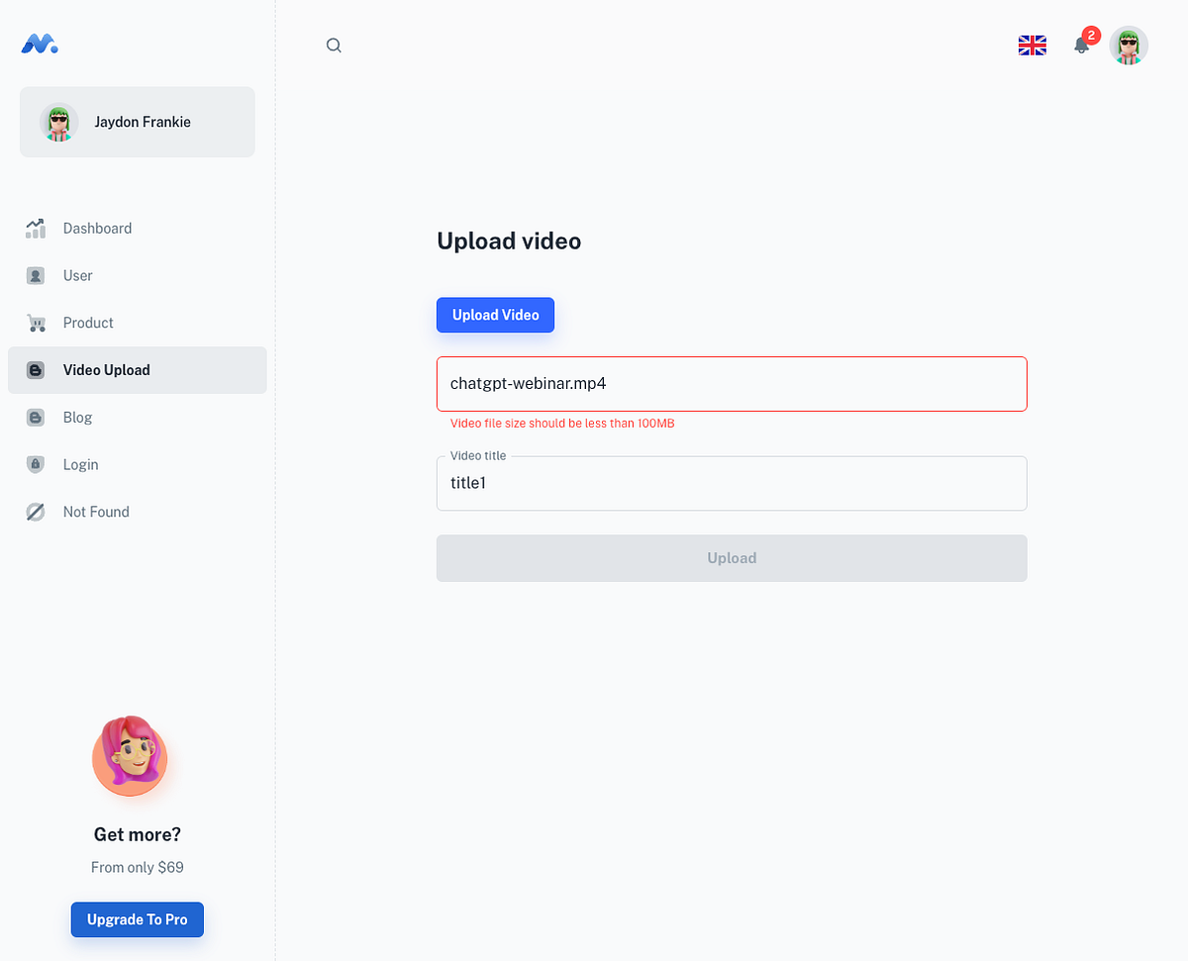This screenshot has height=961, width=1188.
Task: Click the Login lock icon
Action: click(x=35, y=464)
